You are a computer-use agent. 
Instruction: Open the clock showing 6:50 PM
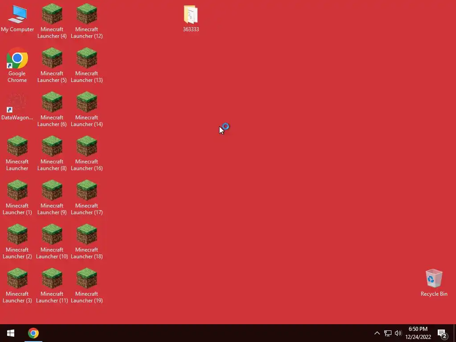(418, 333)
